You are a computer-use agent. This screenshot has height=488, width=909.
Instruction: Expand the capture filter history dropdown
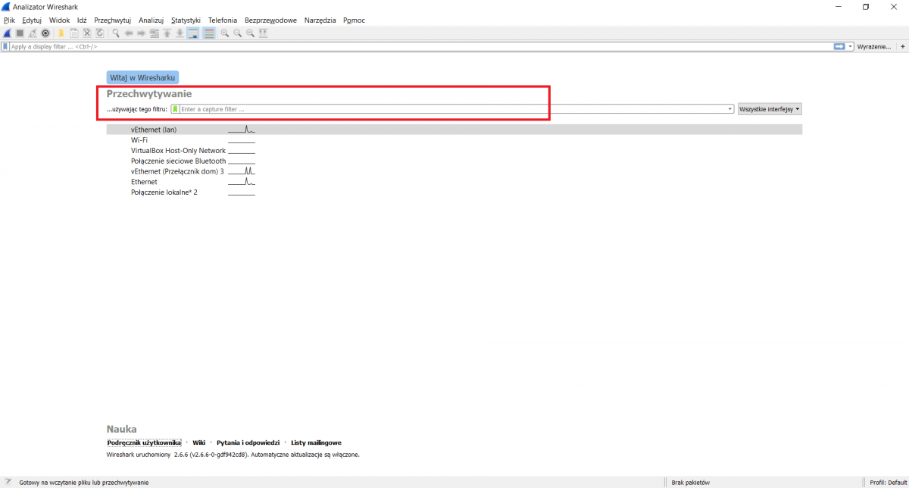click(x=730, y=109)
